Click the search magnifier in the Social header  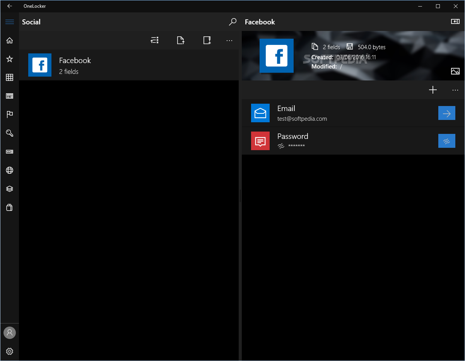(x=232, y=22)
